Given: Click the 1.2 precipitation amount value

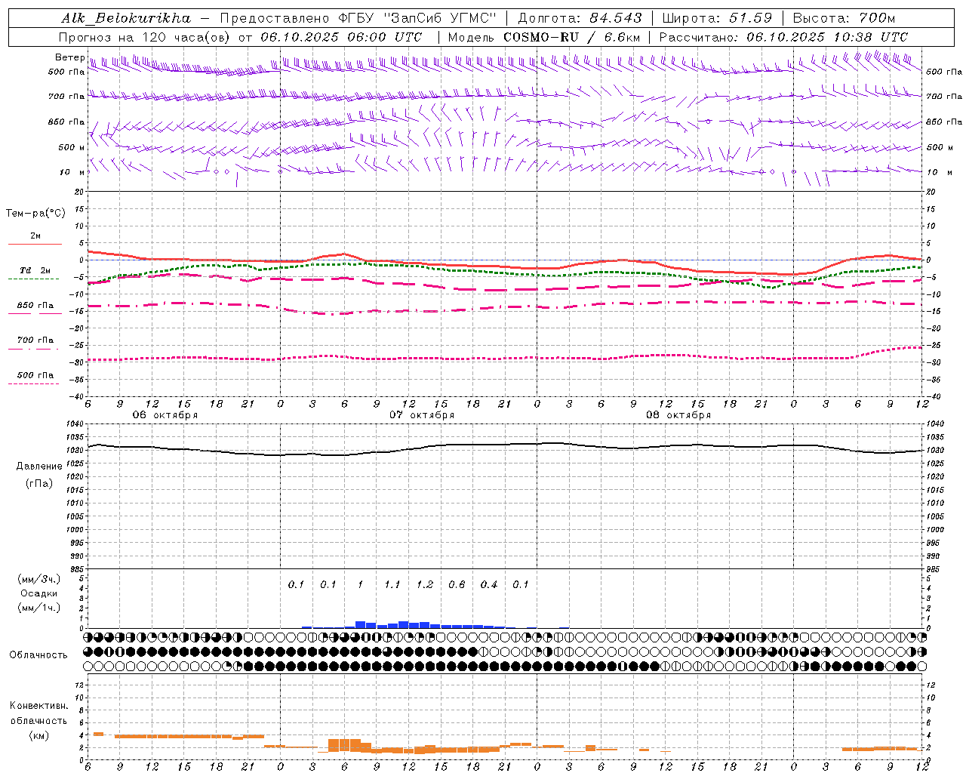Looking at the screenshot, I should (x=425, y=585).
